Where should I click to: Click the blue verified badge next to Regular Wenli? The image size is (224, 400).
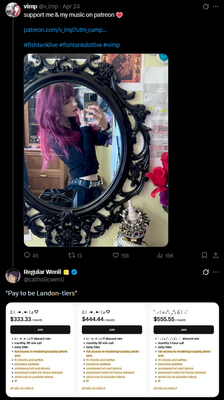click(x=74, y=272)
